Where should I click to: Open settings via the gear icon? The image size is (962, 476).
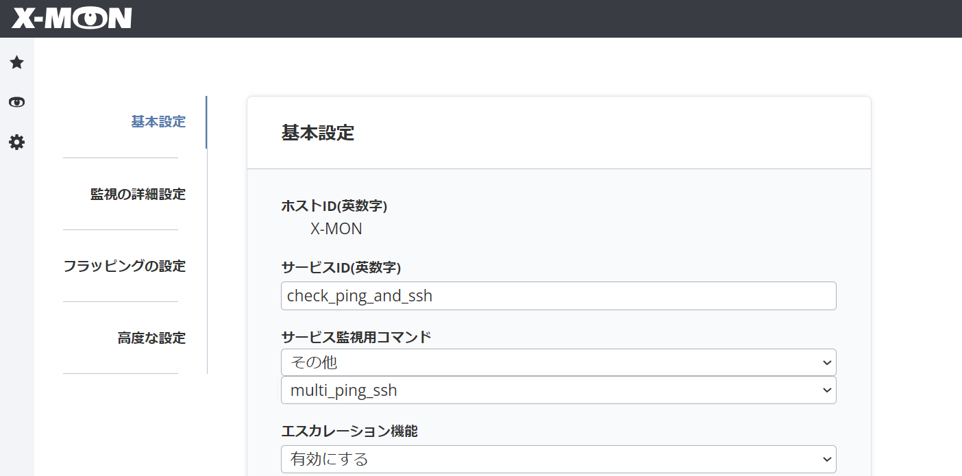pos(16,142)
